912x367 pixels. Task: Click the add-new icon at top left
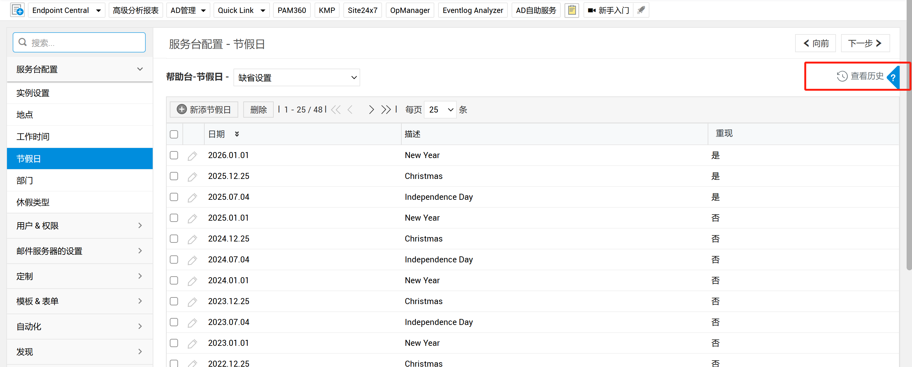(17, 10)
